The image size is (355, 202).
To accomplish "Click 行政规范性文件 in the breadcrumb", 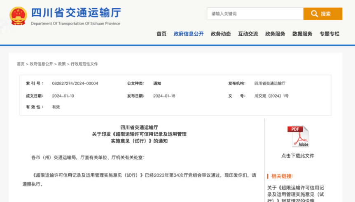I will pyautogui.click(x=84, y=64).
